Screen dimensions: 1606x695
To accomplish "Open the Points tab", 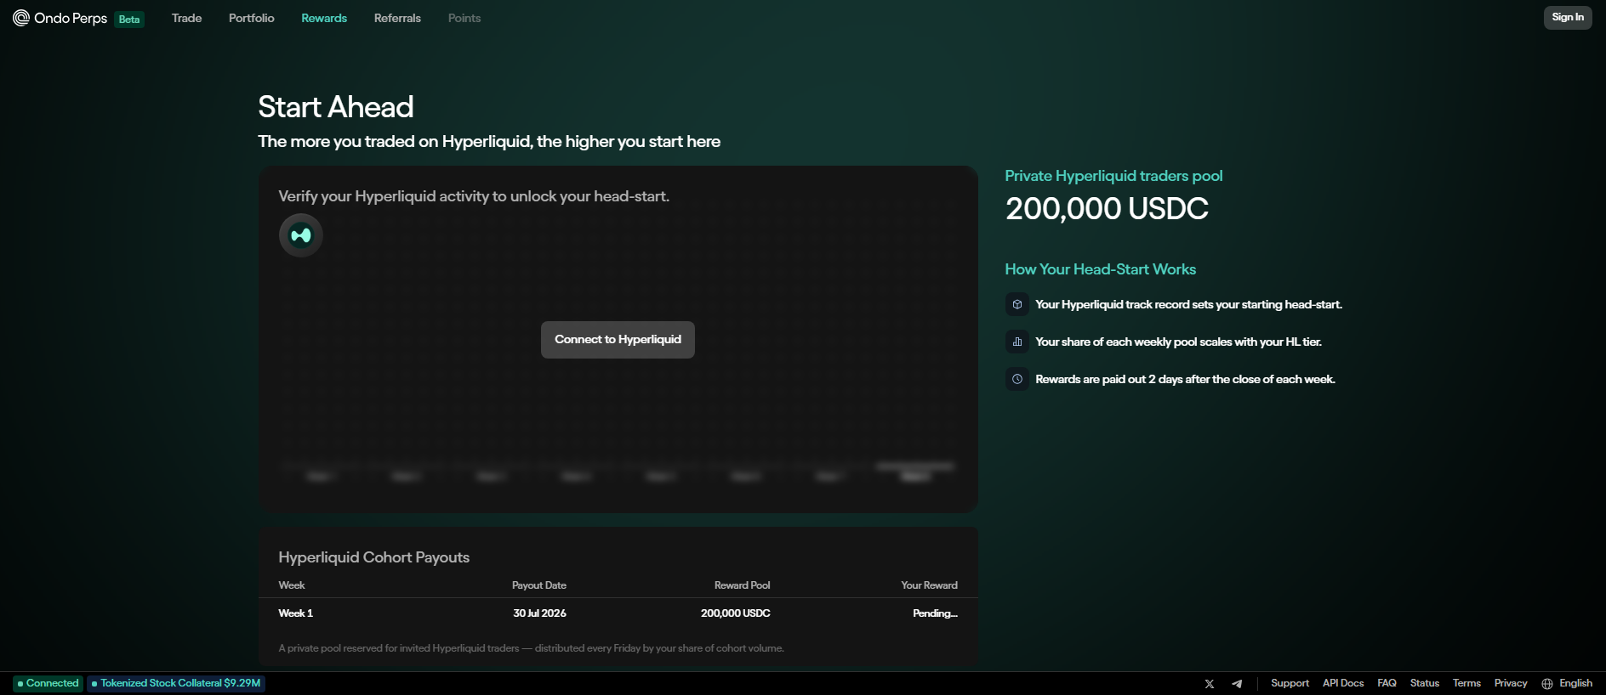I will (464, 18).
